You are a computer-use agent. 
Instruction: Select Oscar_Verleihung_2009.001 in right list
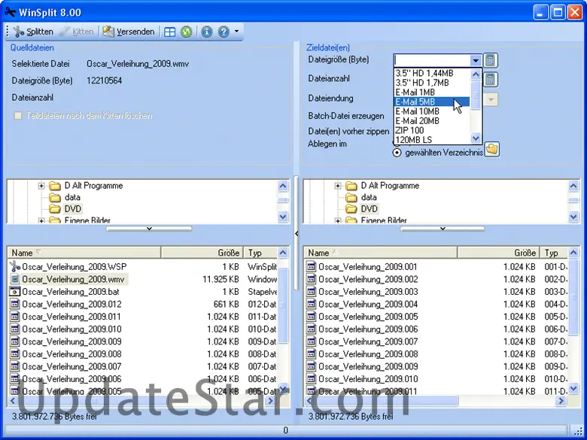tap(367, 267)
